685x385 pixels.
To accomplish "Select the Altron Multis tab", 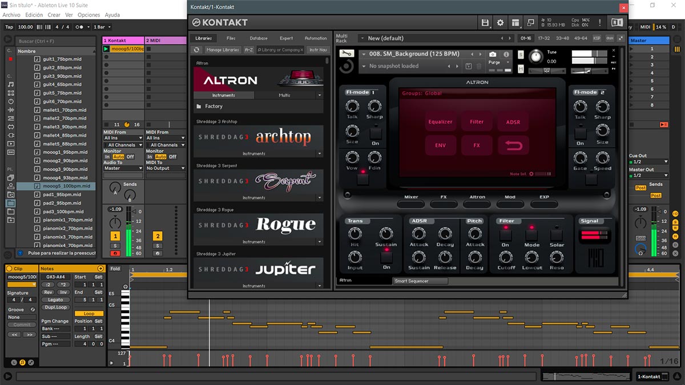I will pos(284,95).
